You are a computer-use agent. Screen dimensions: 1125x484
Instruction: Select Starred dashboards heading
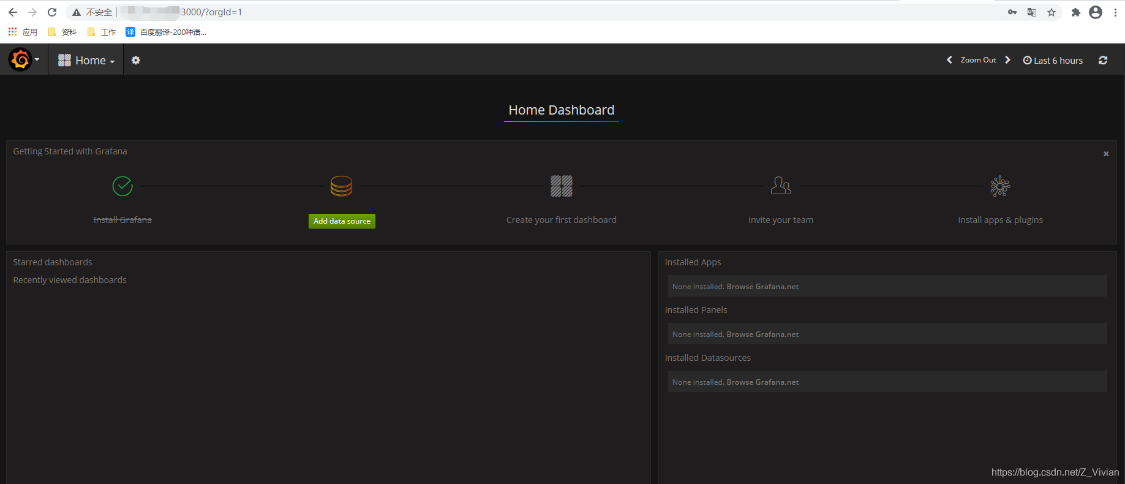pyautogui.click(x=53, y=262)
